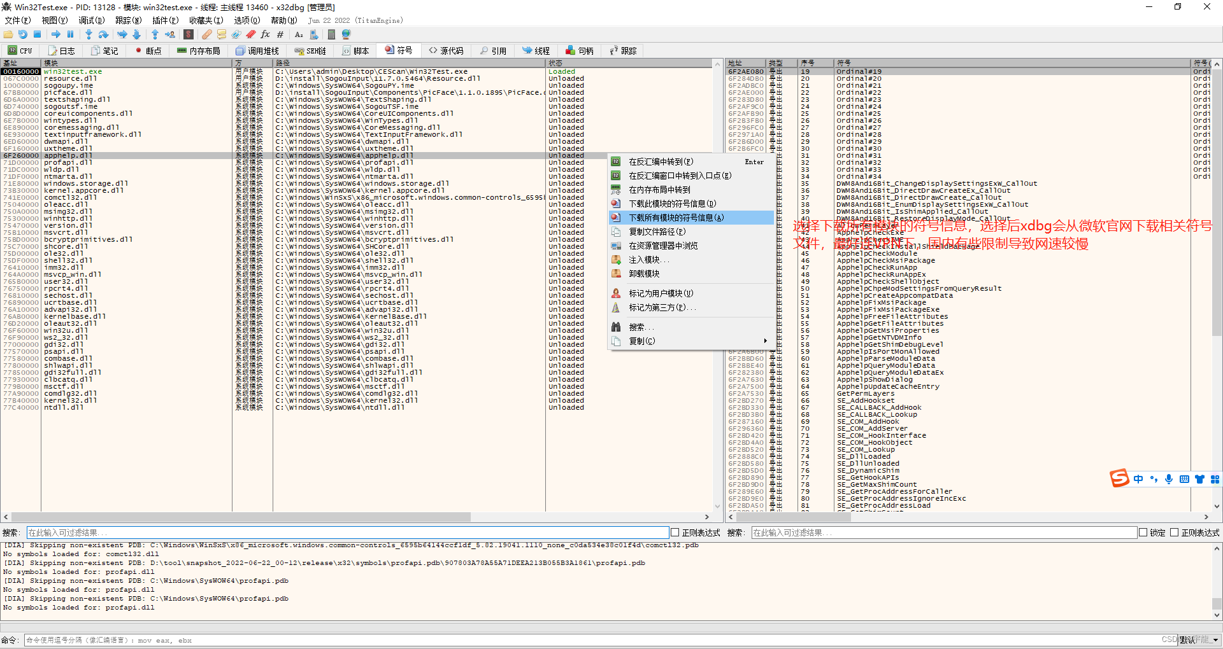Toggle Sogou Chinese/English mode 中 button
Screen dimensions: 1223x649
1138,479
